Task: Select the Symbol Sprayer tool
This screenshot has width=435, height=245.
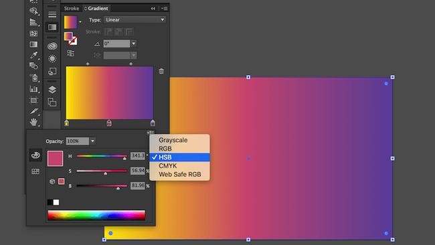Action: 34,78
